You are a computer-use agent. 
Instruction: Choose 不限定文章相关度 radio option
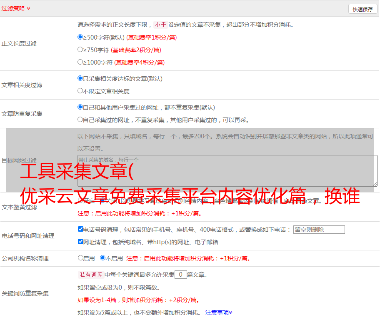tap(80, 91)
